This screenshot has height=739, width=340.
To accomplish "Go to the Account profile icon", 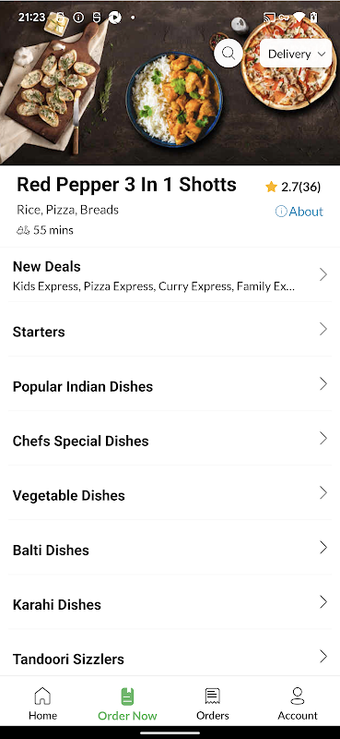I will pyautogui.click(x=298, y=696).
